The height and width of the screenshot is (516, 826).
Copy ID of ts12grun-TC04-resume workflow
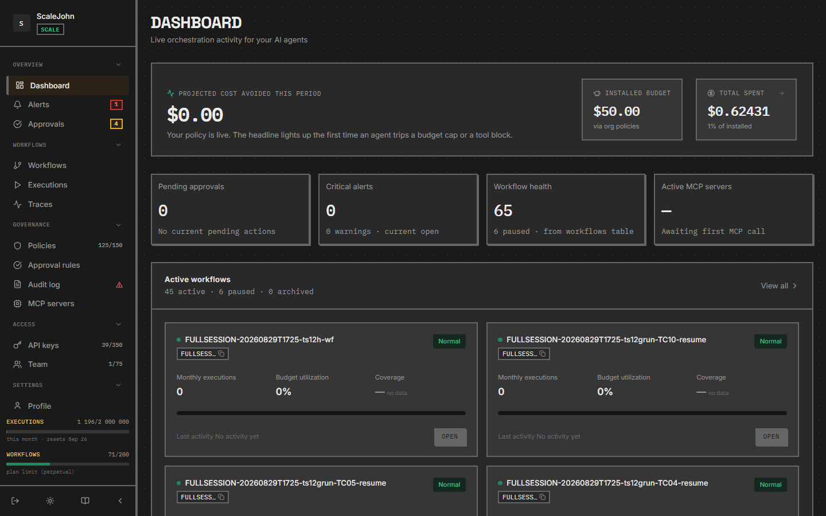[x=543, y=497]
